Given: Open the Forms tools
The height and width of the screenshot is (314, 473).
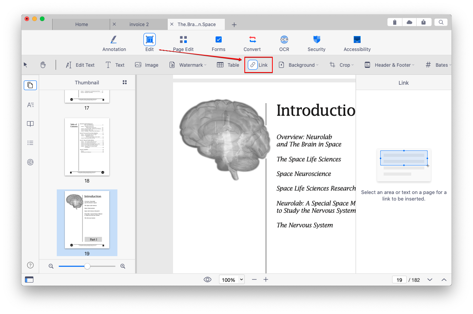Looking at the screenshot, I should [x=218, y=43].
